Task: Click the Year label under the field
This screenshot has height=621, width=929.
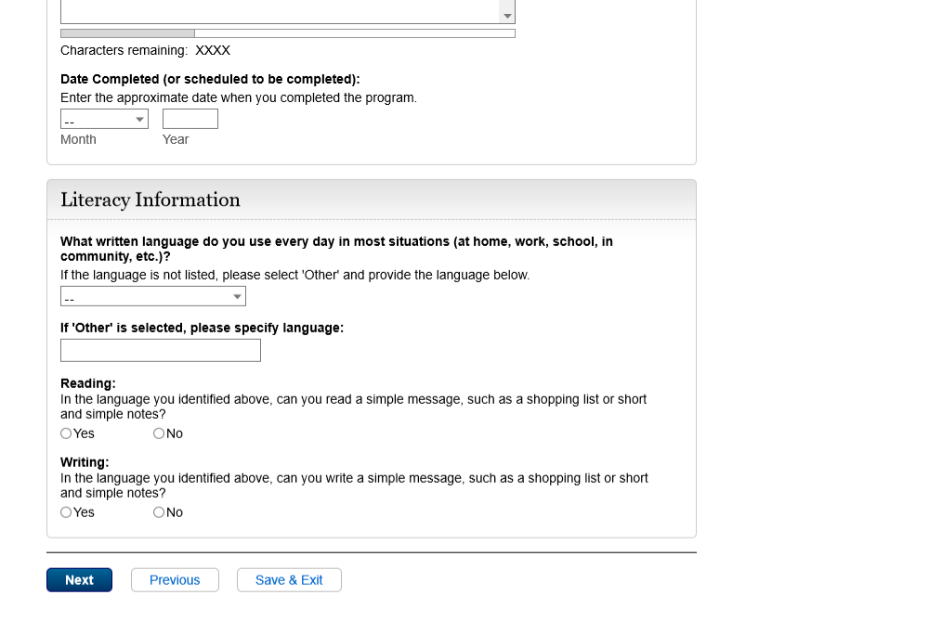Action: pos(176,139)
